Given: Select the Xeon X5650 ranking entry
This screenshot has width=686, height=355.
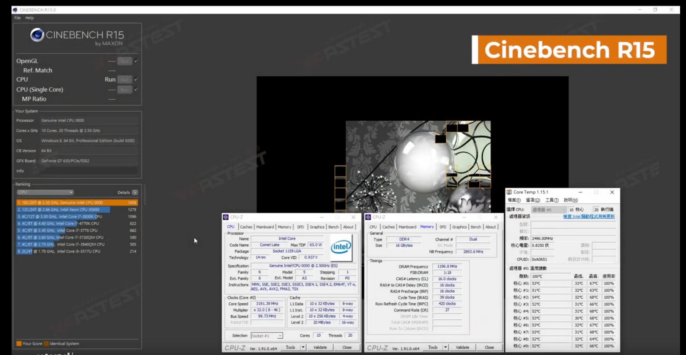Looking at the screenshot, I should click(x=63, y=210).
